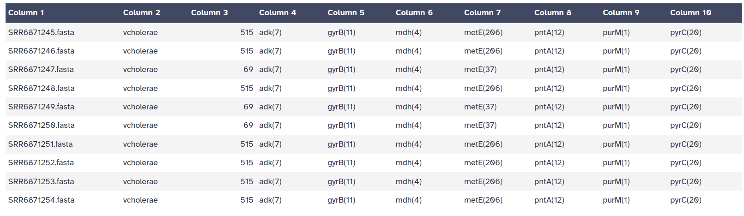Click the Column 1 header
The image size is (744, 216).
pos(26,12)
